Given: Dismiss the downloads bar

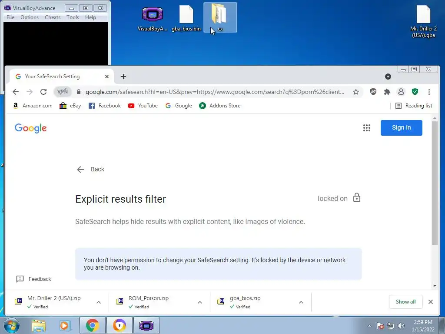Looking at the screenshot, I should tap(431, 302).
